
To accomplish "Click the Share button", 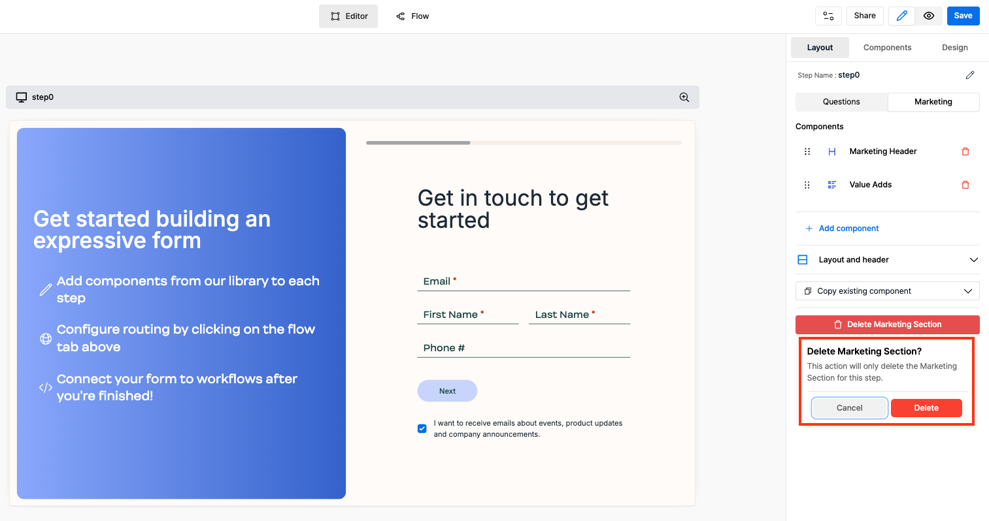I will pyautogui.click(x=865, y=16).
